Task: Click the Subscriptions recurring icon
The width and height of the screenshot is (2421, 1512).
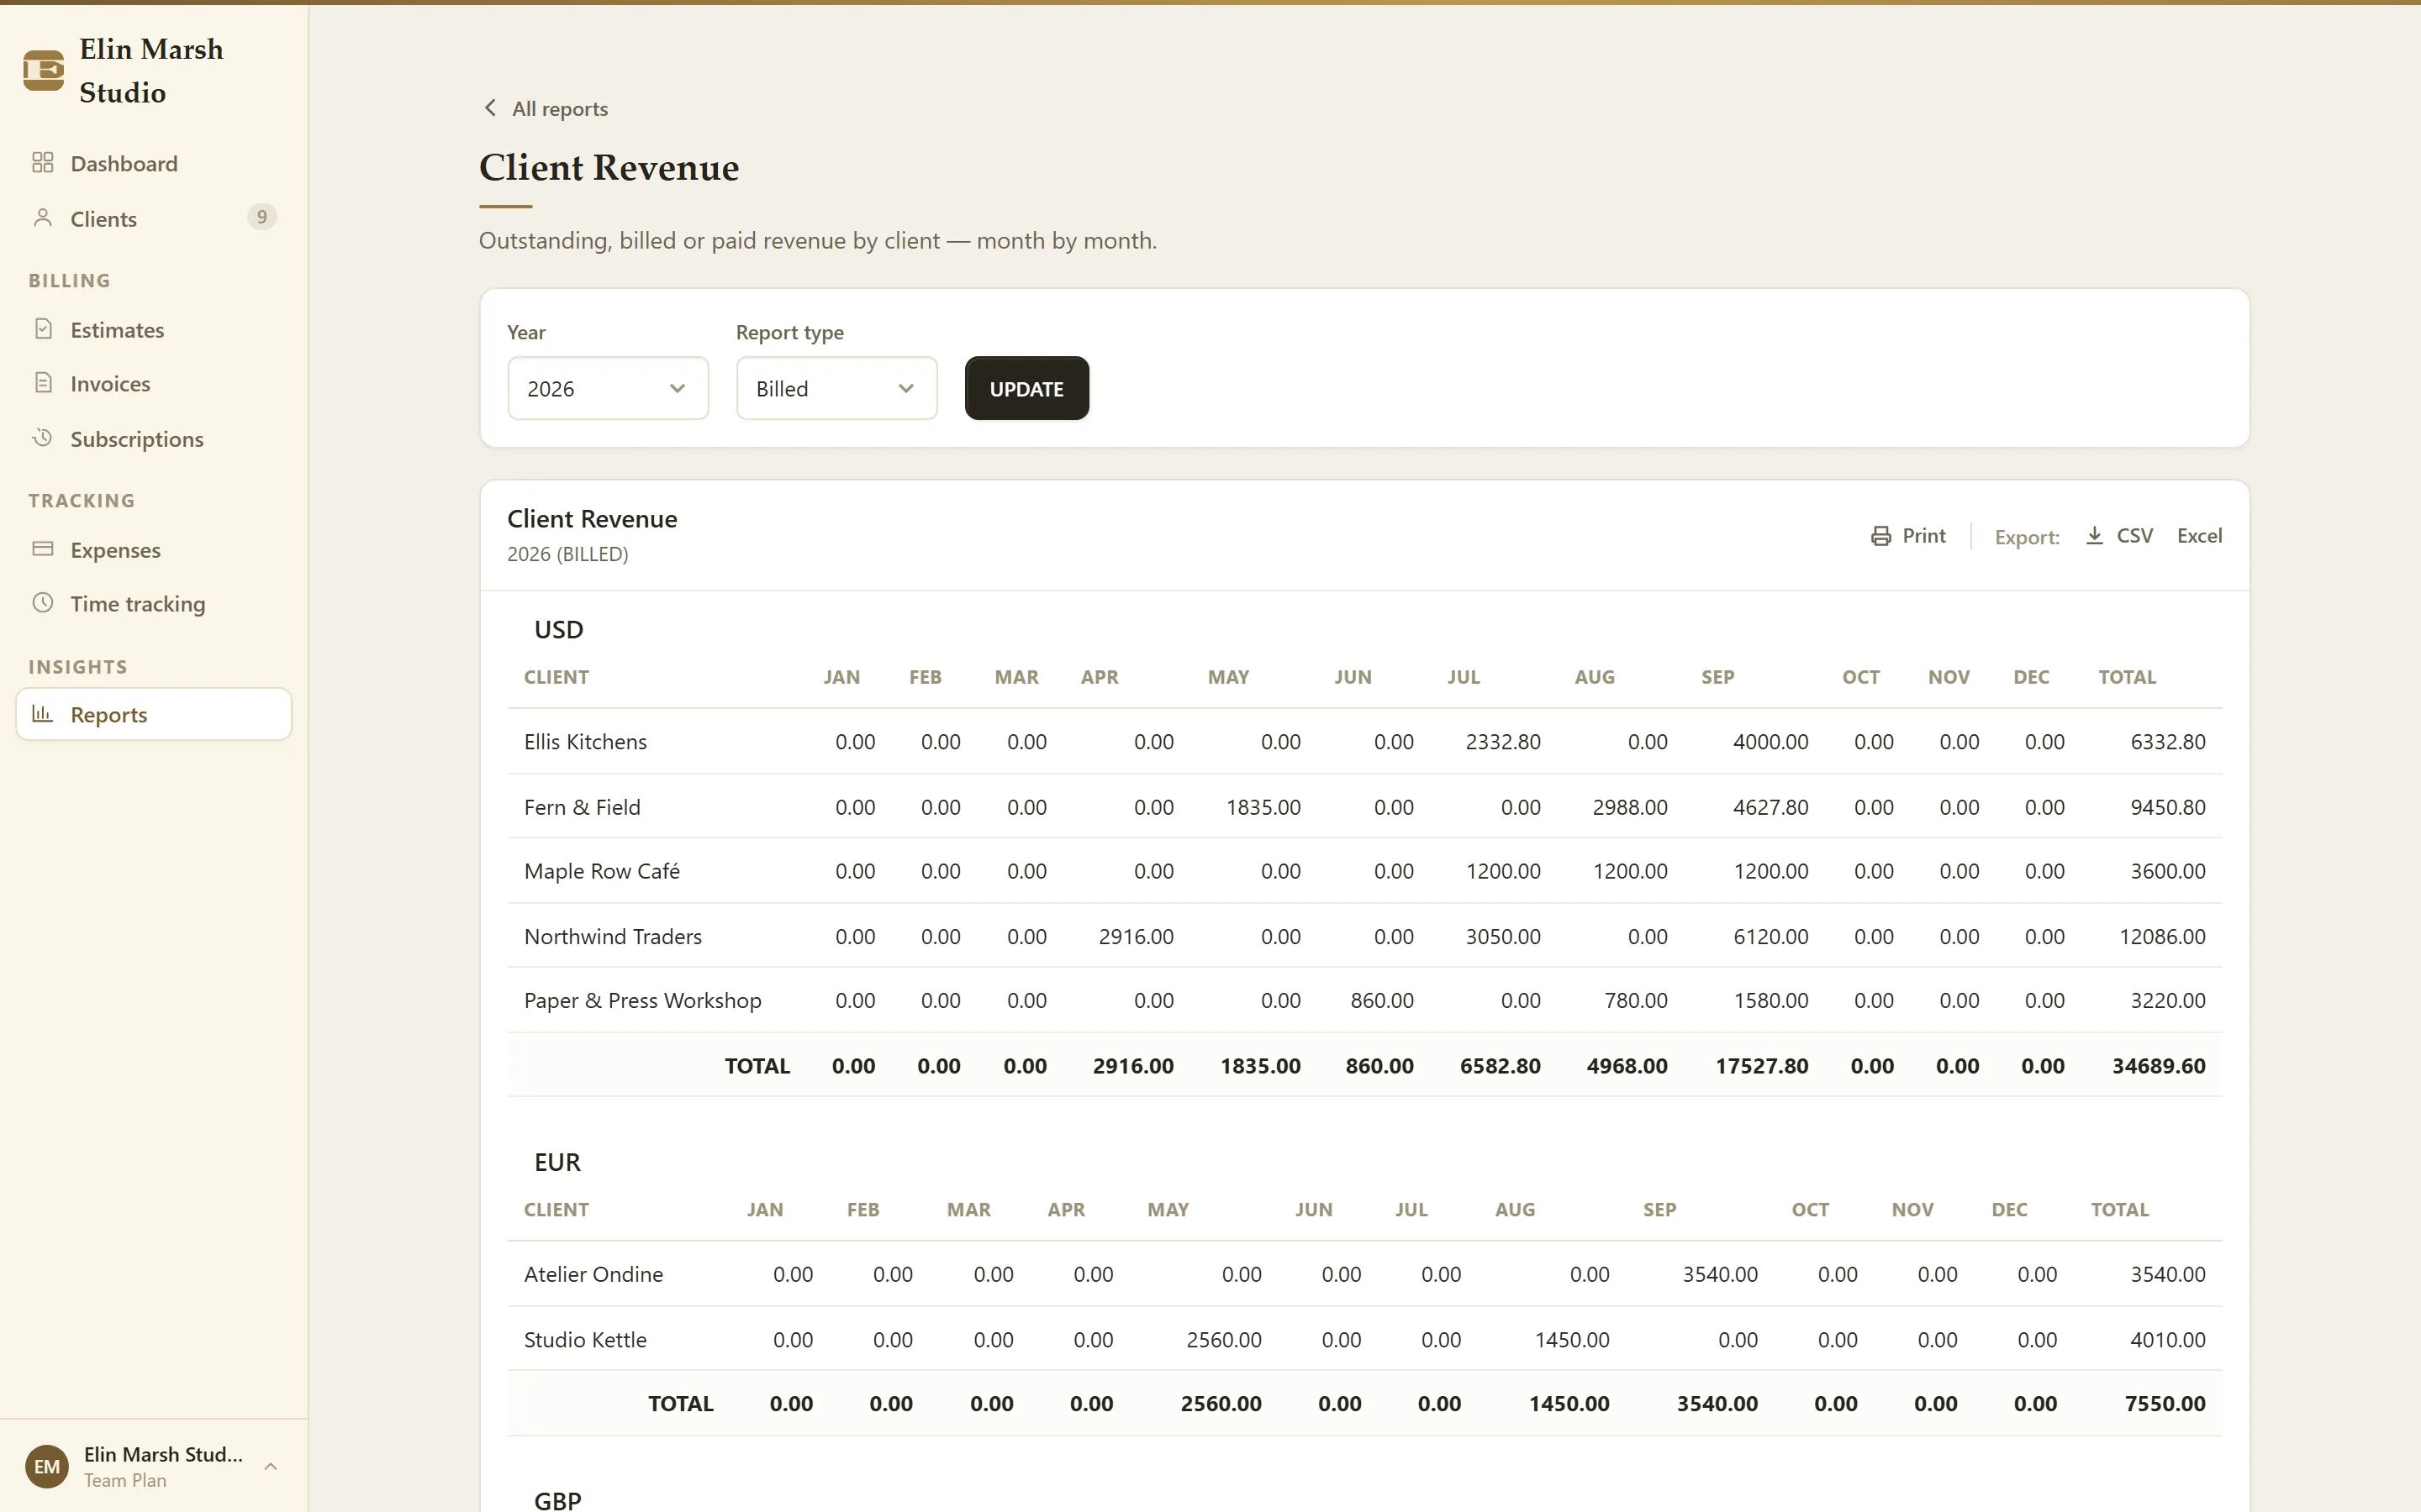Action: (x=42, y=438)
